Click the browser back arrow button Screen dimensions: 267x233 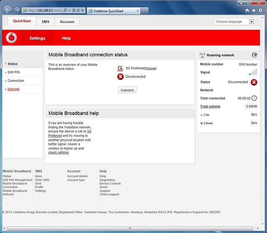click(x=7, y=10)
